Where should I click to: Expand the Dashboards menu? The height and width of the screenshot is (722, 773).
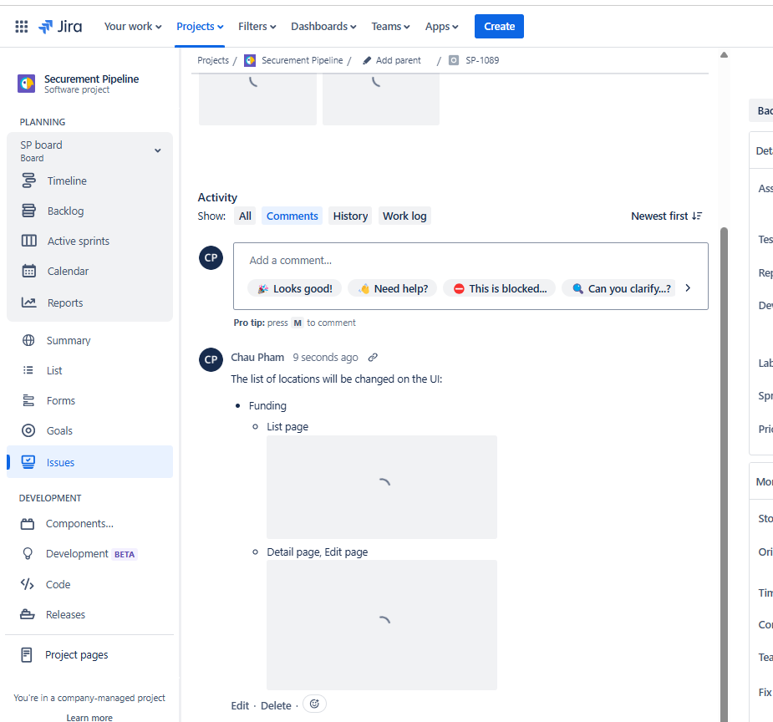point(323,26)
